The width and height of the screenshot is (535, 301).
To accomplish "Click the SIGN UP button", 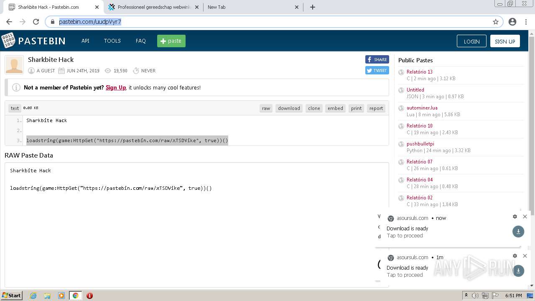I will click(505, 41).
